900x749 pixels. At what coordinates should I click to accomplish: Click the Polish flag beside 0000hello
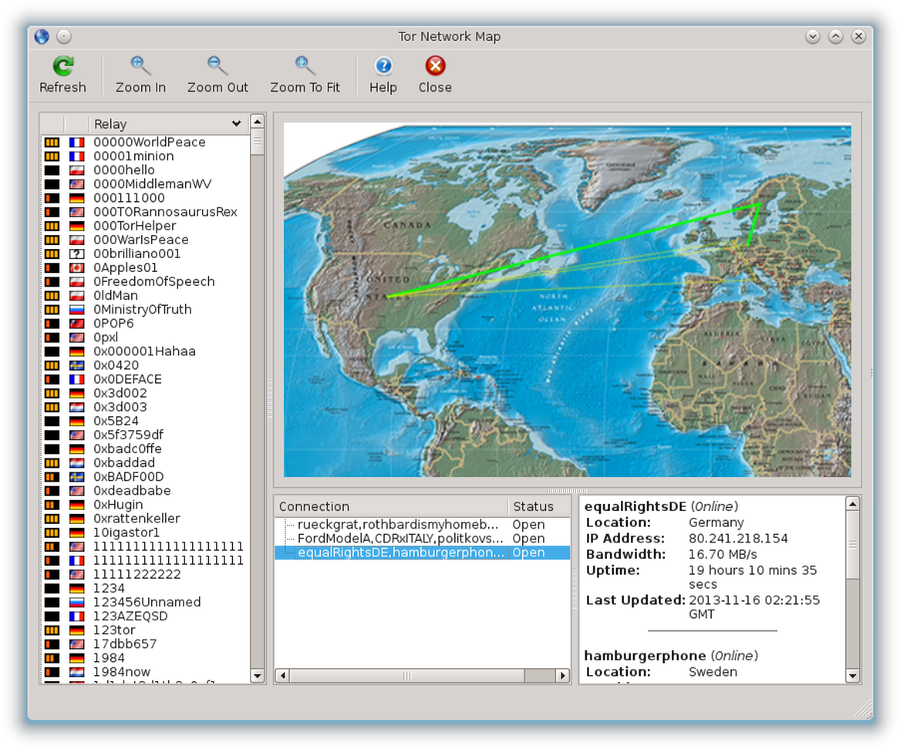(76, 170)
